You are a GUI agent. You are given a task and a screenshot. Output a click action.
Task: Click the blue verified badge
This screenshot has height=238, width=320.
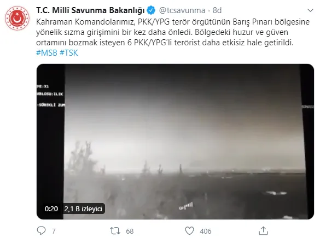pyautogui.click(x=151, y=10)
